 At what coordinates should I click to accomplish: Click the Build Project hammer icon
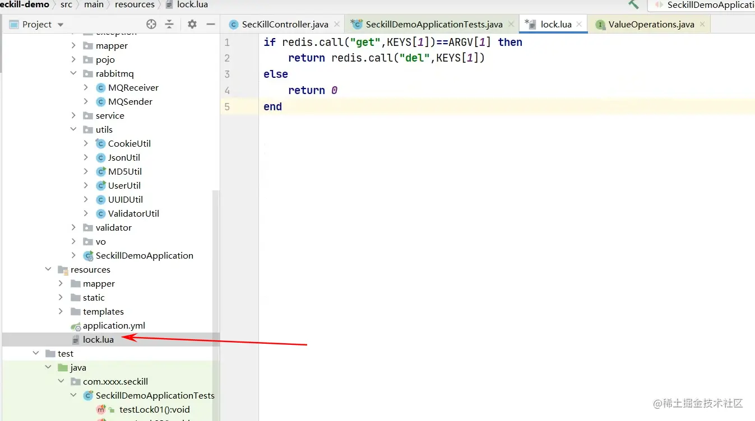coord(633,4)
